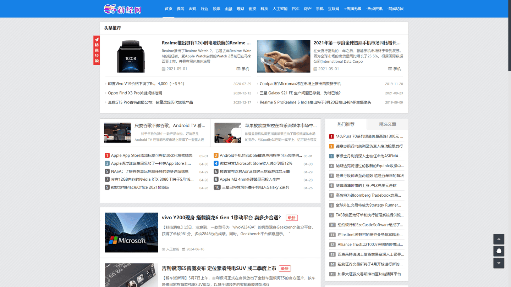Open the Realme 5 Pro India article
Image resolution: width=511 pixels, height=287 pixels.
pos(315,102)
